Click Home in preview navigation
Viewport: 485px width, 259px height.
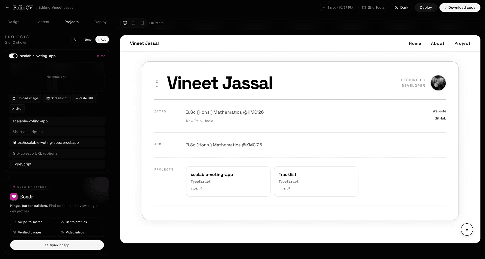[x=415, y=43]
